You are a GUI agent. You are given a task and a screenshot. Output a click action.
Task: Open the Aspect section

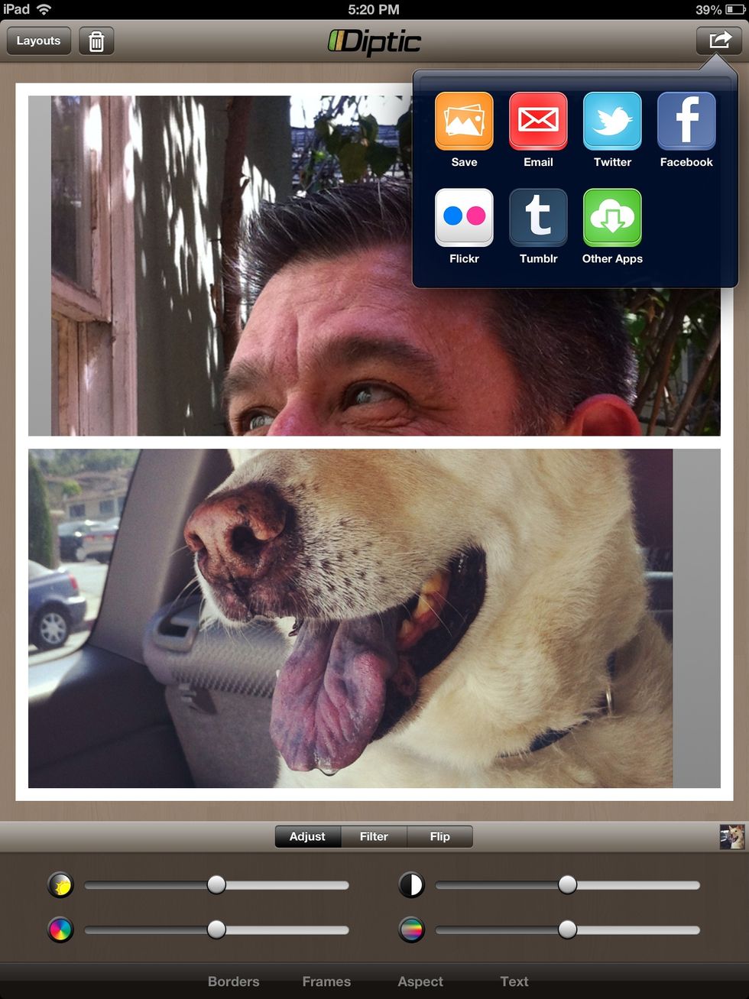pos(420,981)
